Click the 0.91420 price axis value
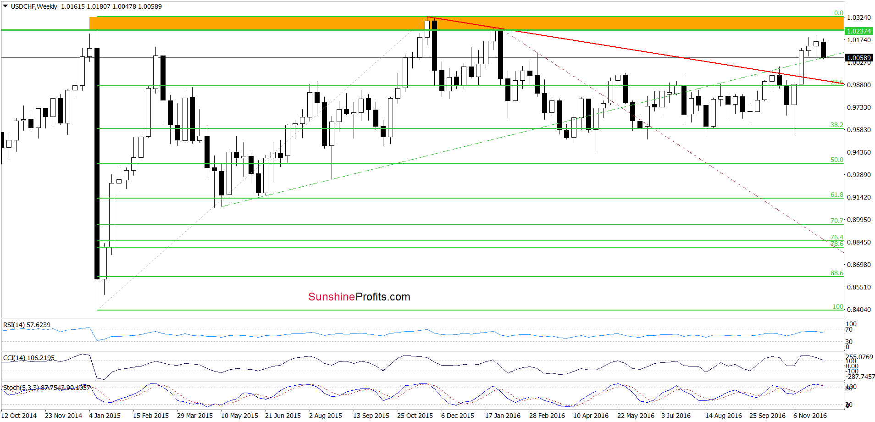Viewport: 875px width, 422px height. point(858,197)
